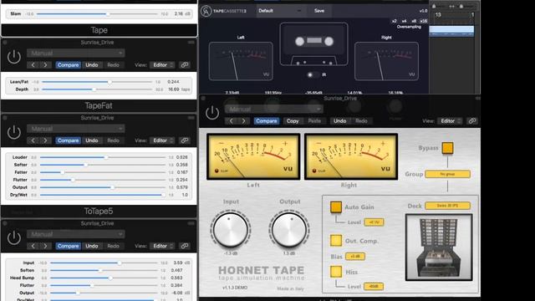Toggle the power button in the Tape plugin window
Image resolution: width=535 pixels, height=301 pixels.
click(x=14, y=57)
